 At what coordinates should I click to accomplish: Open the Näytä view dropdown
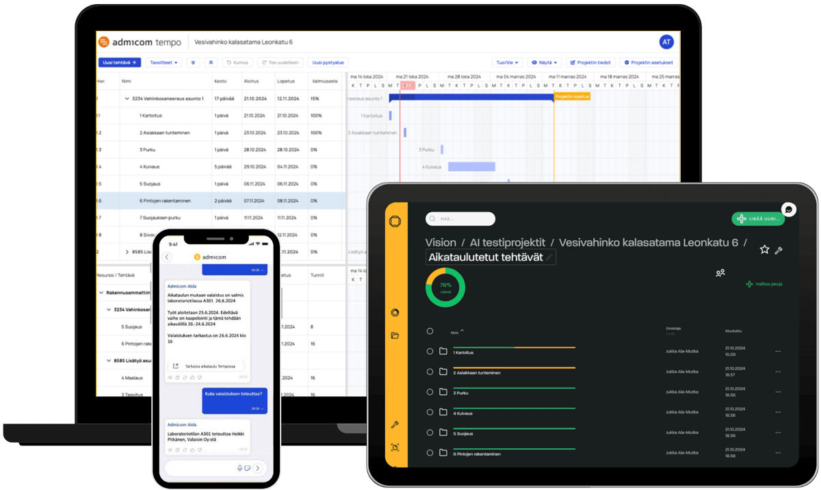point(545,62)
